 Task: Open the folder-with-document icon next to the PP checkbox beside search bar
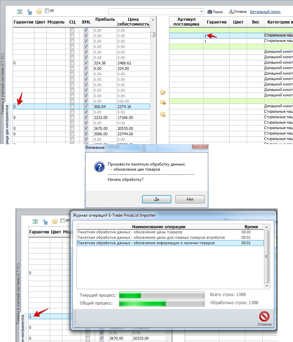pos(39,11)
